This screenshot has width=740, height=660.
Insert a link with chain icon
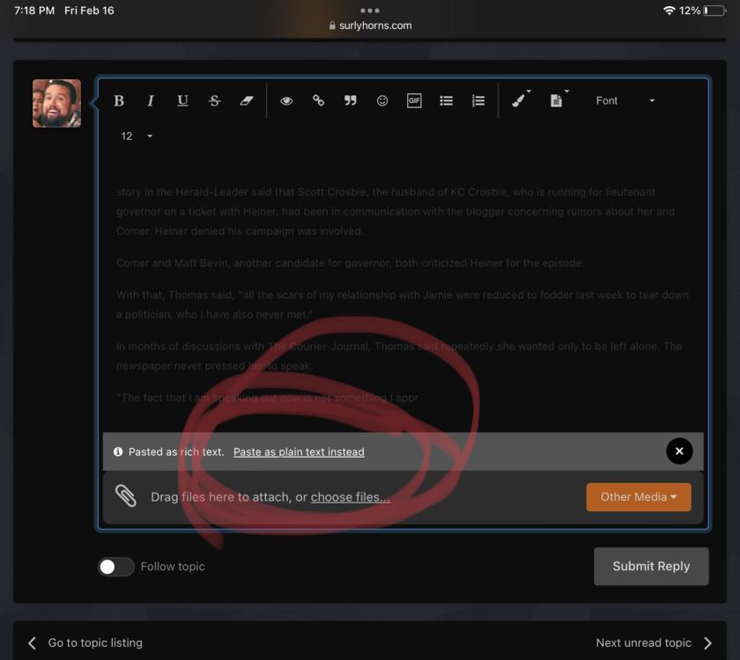(318, 101)
